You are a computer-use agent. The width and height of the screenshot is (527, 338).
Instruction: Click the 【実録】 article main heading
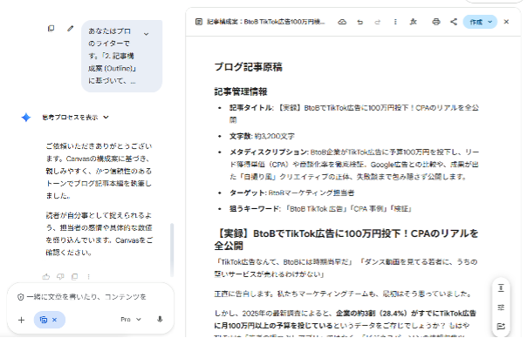tap(346, 240)
